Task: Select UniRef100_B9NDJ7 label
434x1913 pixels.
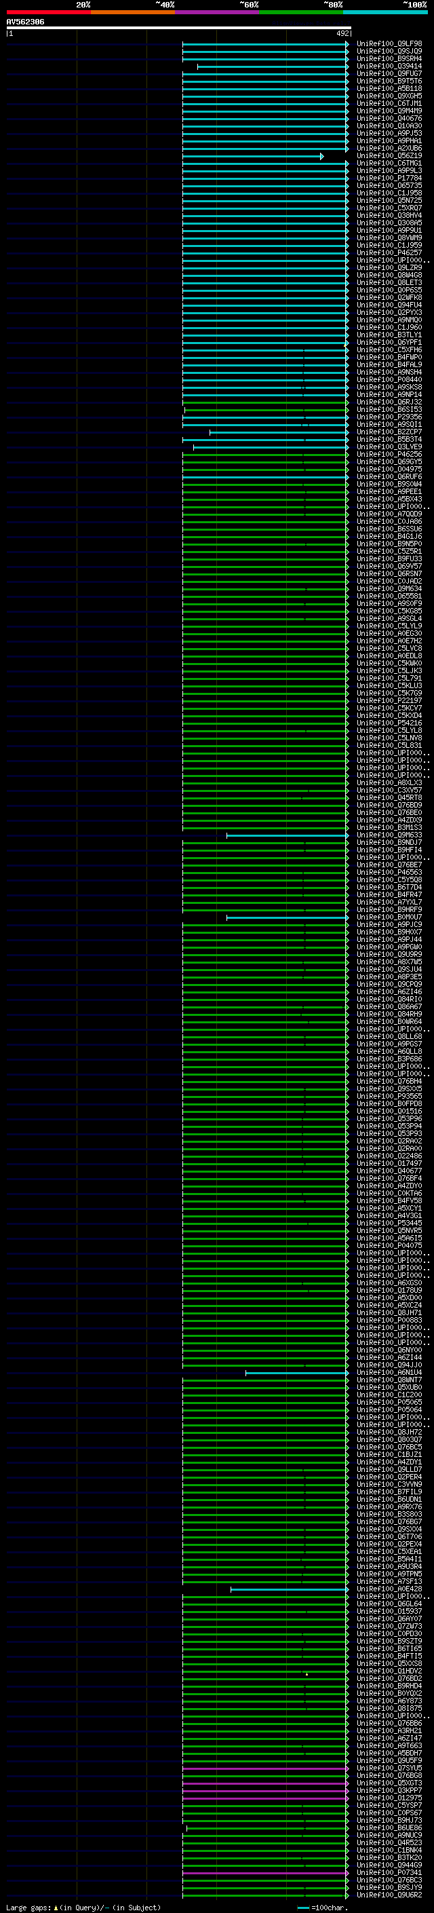Action: pyautogui.click(x=389, y=843)
